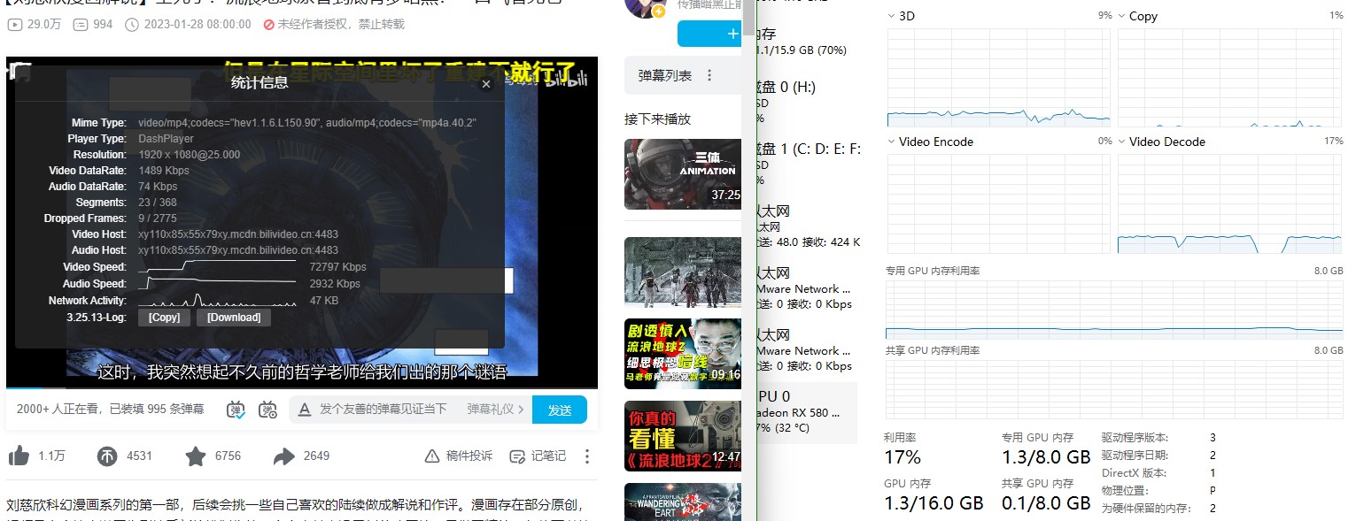Click the Resolution value 1920 x 1080@25.000
Screen dimensions: 1348x521
(x=189, y=155)
